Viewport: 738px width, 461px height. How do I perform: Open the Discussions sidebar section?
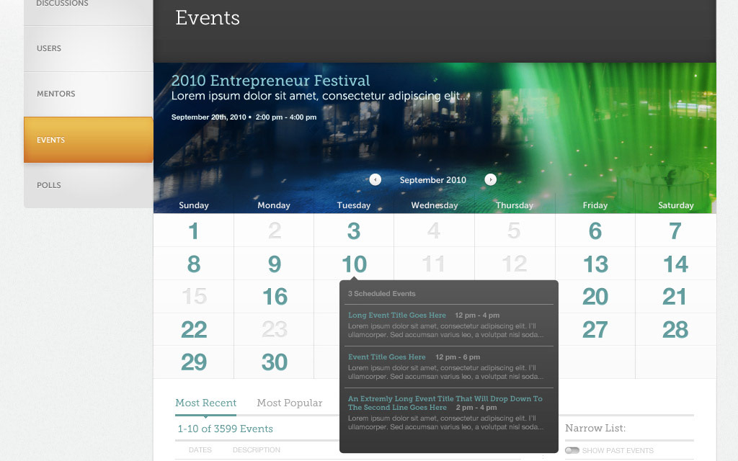coord(62,4)
